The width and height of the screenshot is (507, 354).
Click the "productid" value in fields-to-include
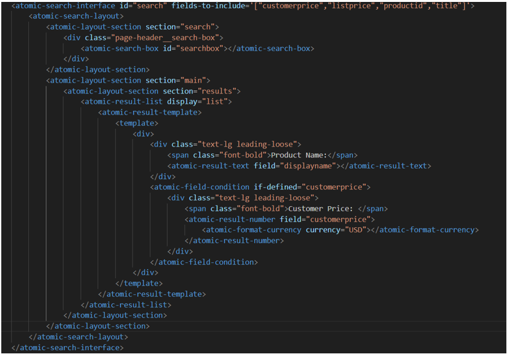(x=403, y=6)
